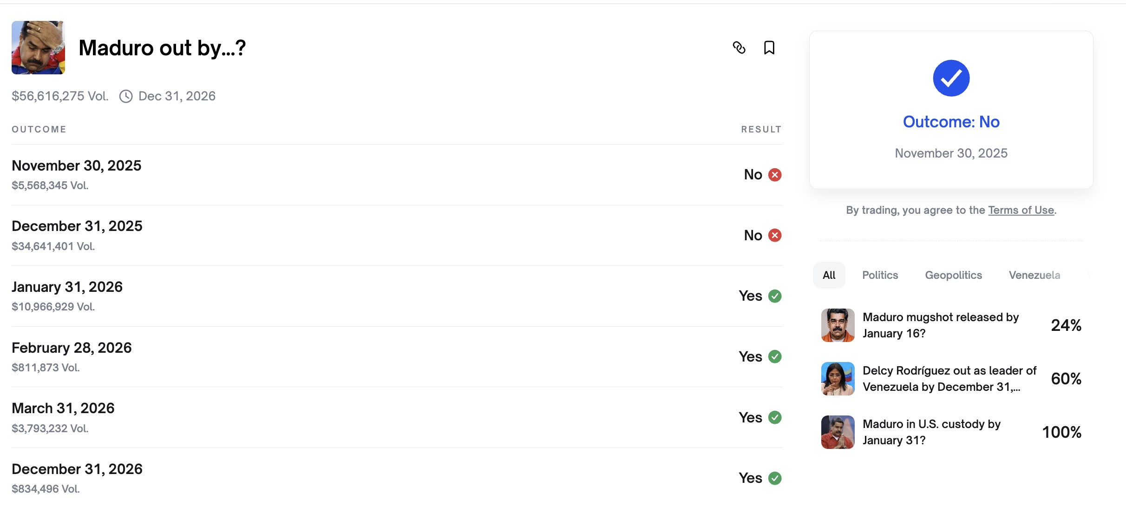Open Maduro in U.S. custody market
The height and width of the screenshot is (527, 1126).
coord(931,432)
